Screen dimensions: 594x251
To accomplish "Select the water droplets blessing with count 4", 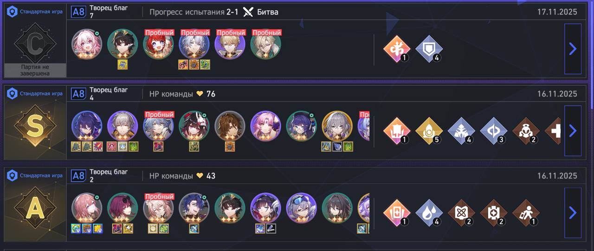I will click(429, 212).
